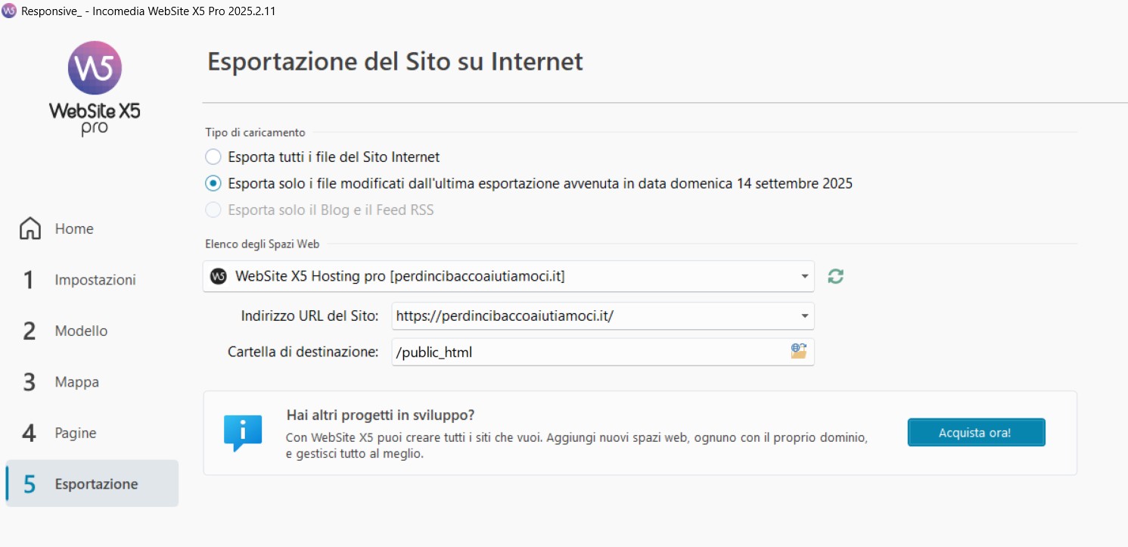Open the Pagine step
Viewport: 1128px width, 547px height.
[75, 434]
